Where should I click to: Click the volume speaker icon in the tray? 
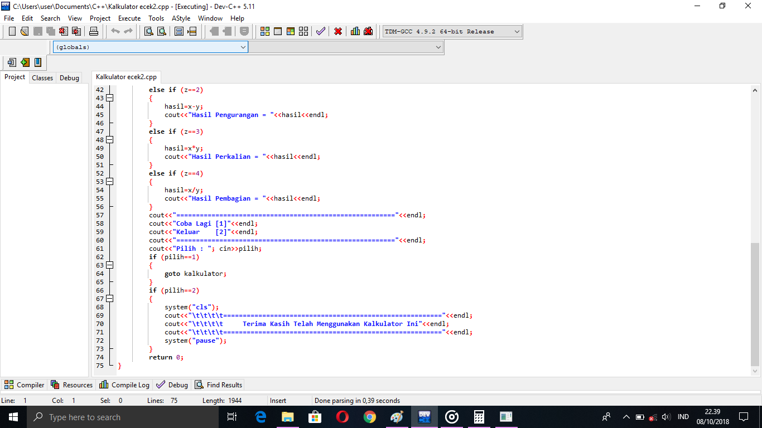pos(666,417)
